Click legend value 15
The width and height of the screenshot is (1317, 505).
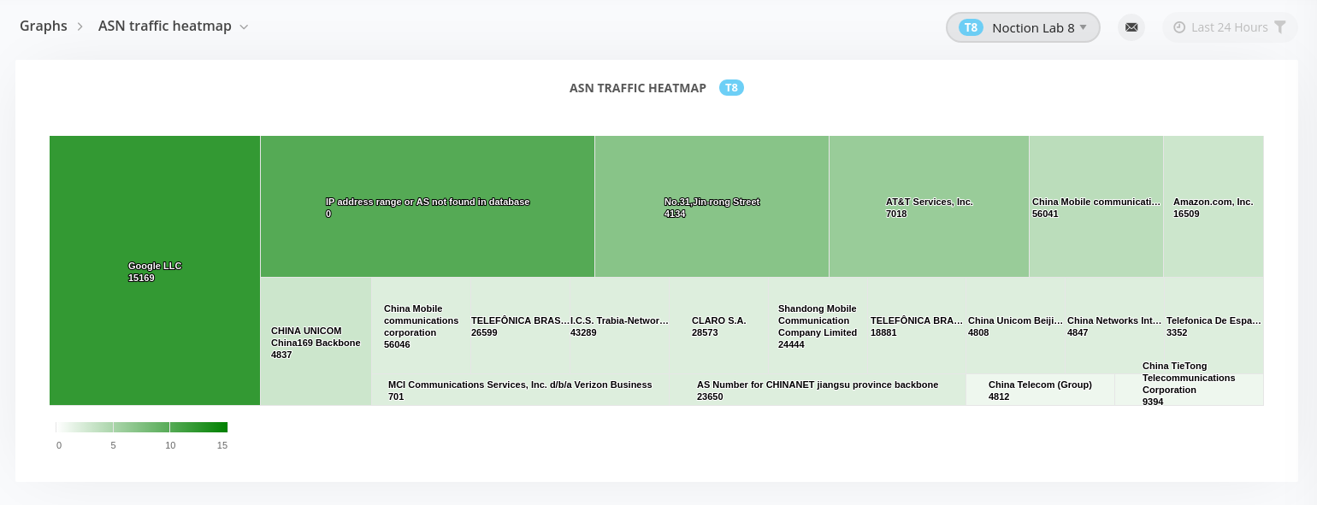click(x=222, y=445)
